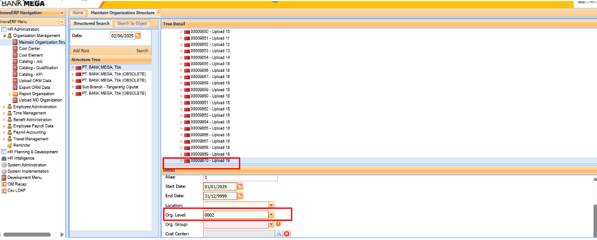
Task: Click the Reminder bell icon
Action: coord(10,145)
